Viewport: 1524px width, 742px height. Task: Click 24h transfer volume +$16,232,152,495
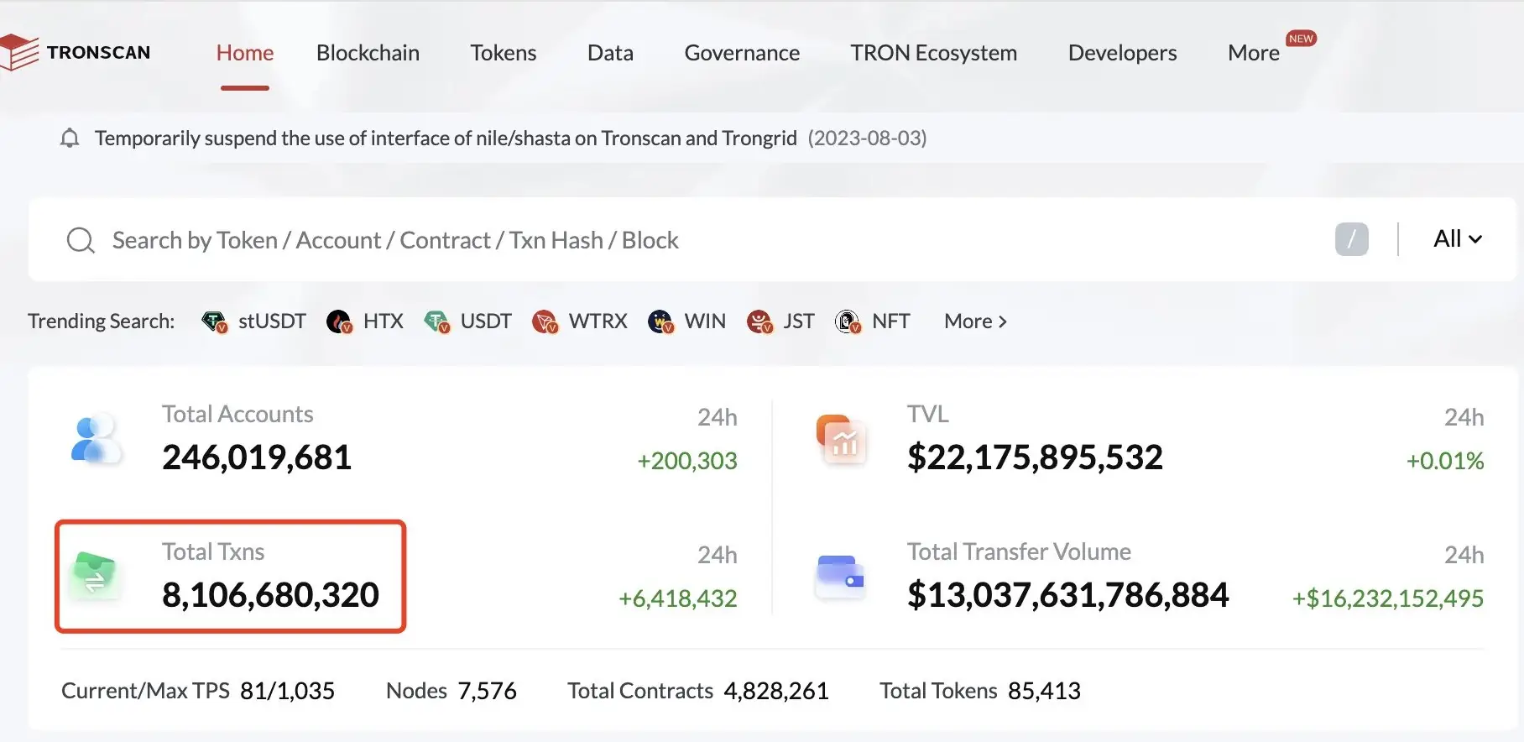point(1388,598)
